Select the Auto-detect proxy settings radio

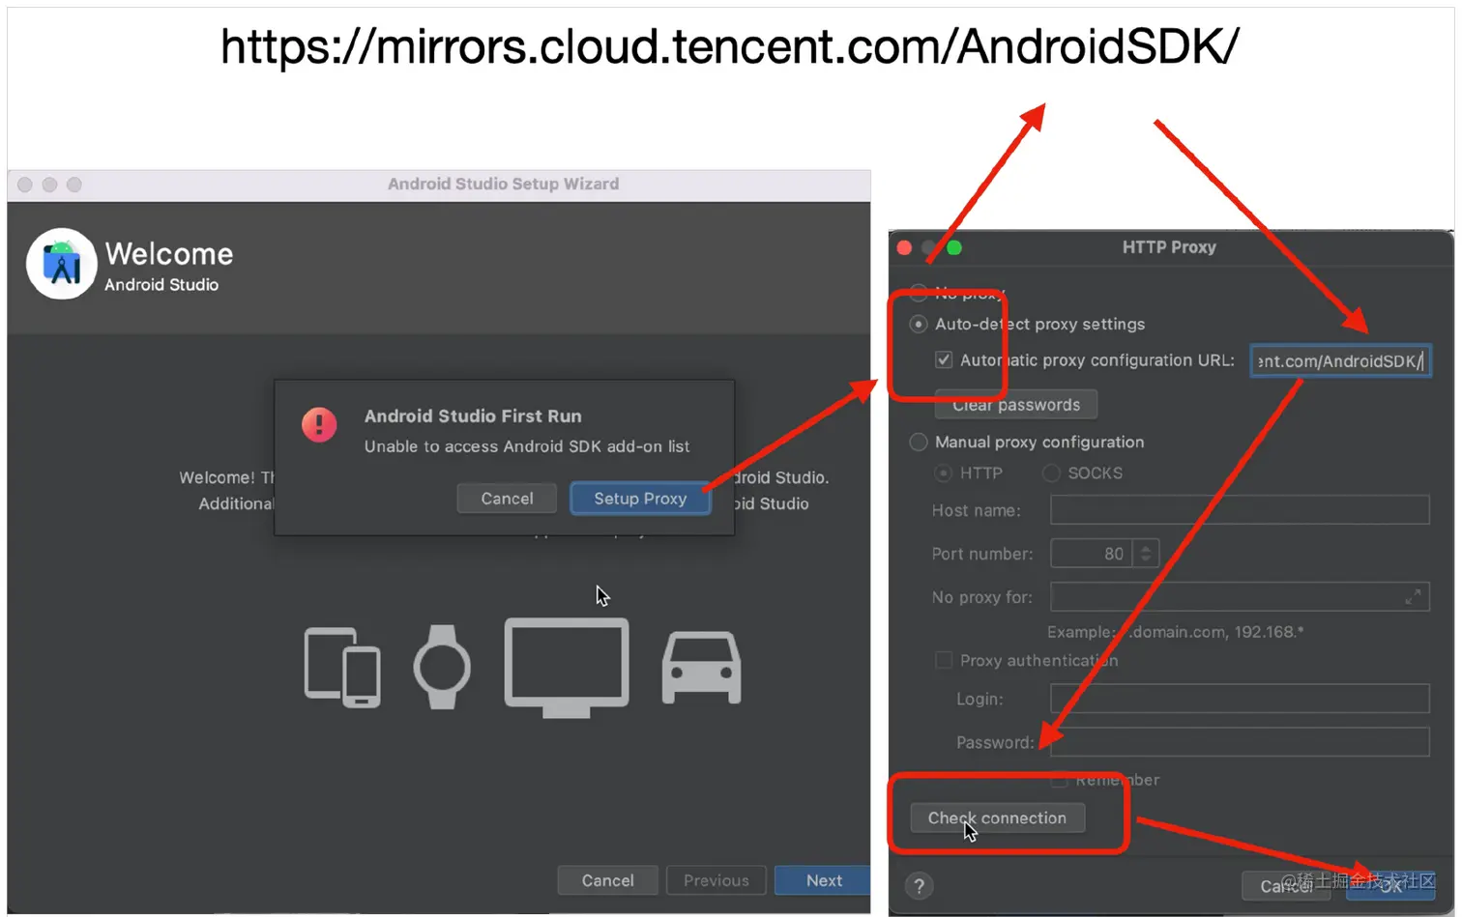pyautogui.click(x=919, y=324)
